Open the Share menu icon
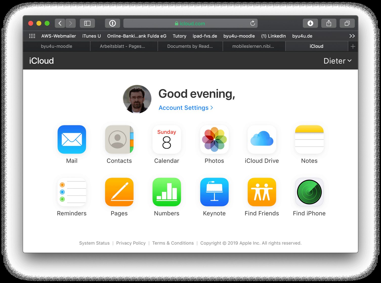 [329, 23]
